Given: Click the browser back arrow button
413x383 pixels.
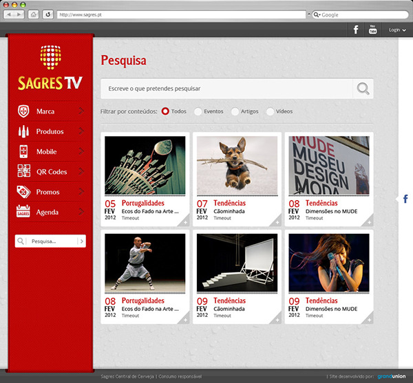Looking at the screenshot, I should tap(9, 14).
